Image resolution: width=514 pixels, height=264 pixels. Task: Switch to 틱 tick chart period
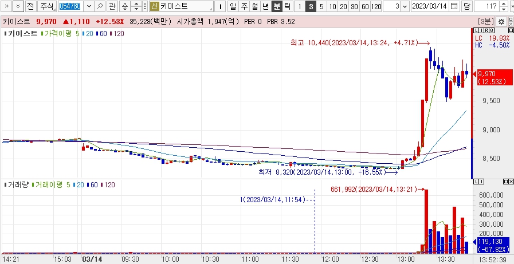(x=287, y=6)
